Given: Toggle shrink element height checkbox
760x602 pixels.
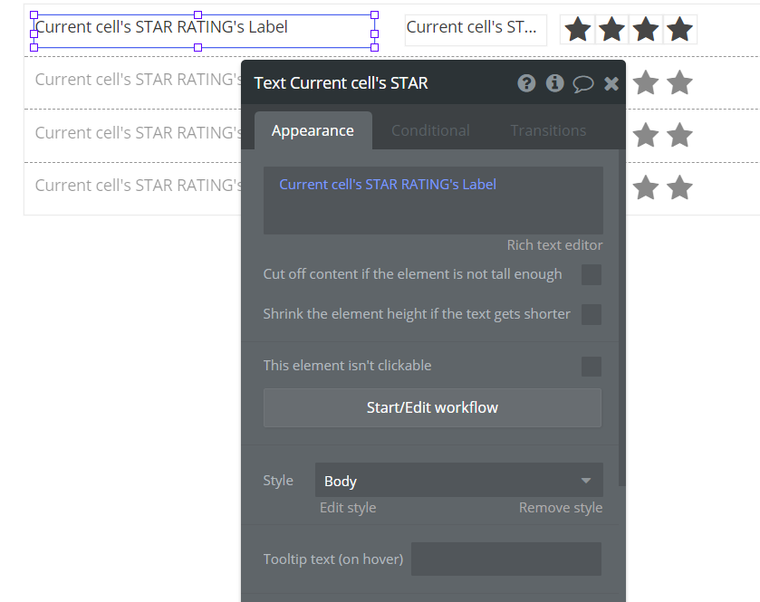Looking at the screenshot, I should click(x=592, y=314).
